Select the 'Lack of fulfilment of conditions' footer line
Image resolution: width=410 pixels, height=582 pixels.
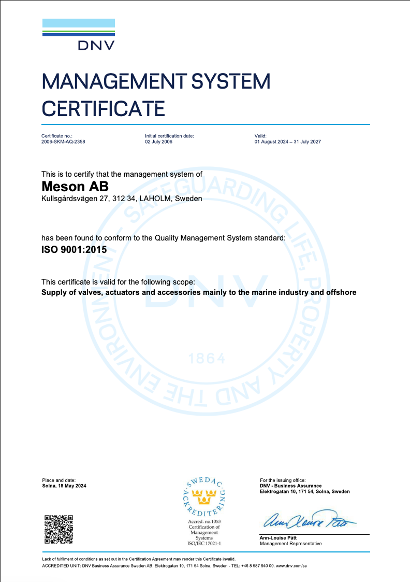click(139, 559)
